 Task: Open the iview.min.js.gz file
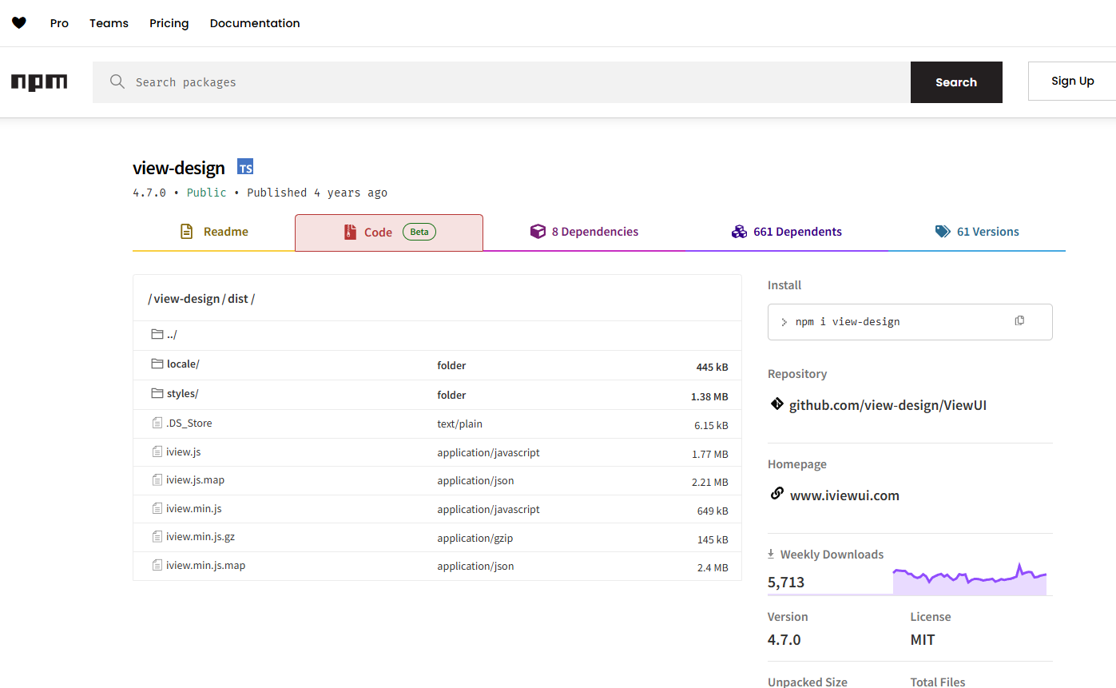point(201,537)
